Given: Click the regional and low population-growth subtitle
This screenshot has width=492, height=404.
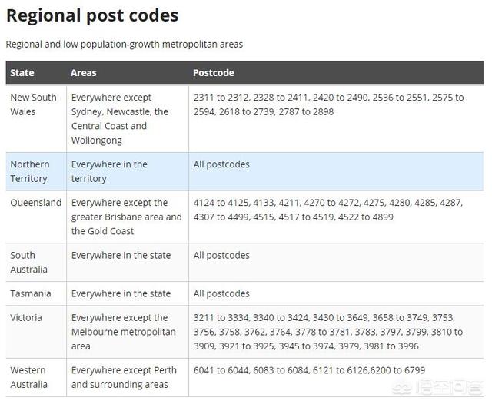Looking at the screenshot, I should click(125, 45).
